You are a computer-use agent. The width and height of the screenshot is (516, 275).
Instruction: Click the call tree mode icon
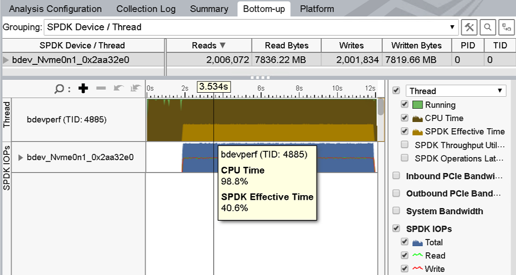tap(506, 27)
